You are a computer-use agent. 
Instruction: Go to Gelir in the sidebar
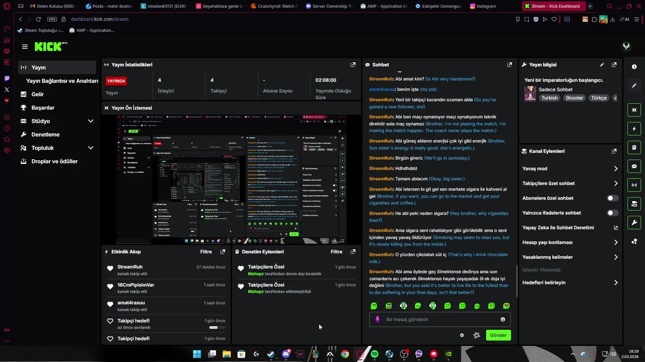click(37, 94)
